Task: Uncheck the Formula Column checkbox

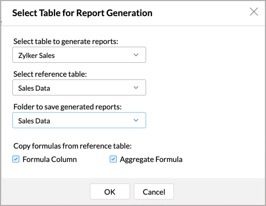Action: 16,159
